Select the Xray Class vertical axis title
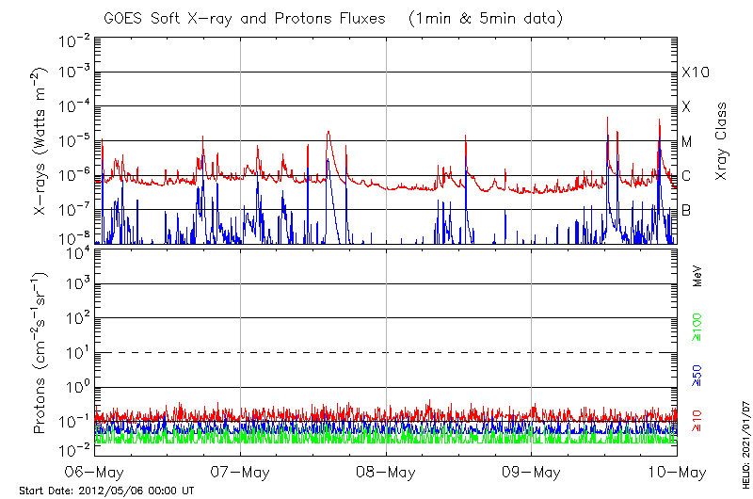Viewport: 753px width, 499px height. (x=722, y=141)
